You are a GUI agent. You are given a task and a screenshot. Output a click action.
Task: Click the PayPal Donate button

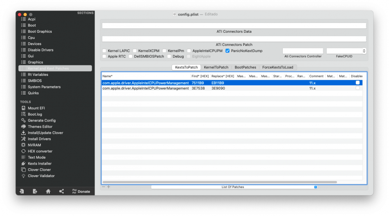pos(81,191)
